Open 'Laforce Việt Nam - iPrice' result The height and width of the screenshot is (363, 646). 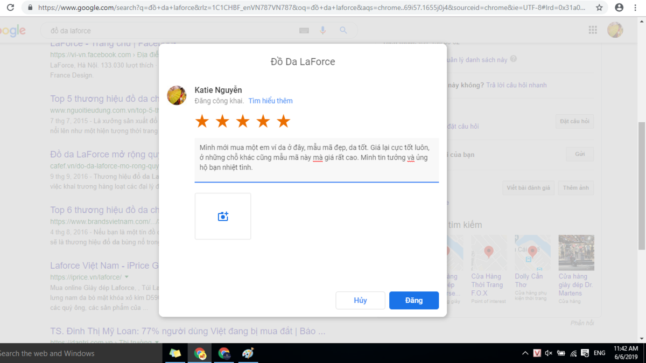tap(104, 266)
